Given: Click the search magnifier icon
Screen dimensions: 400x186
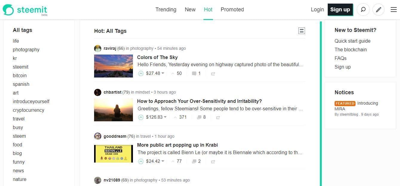Looking at the screenshot, I should pyautogui.click(x=363, y=10).
